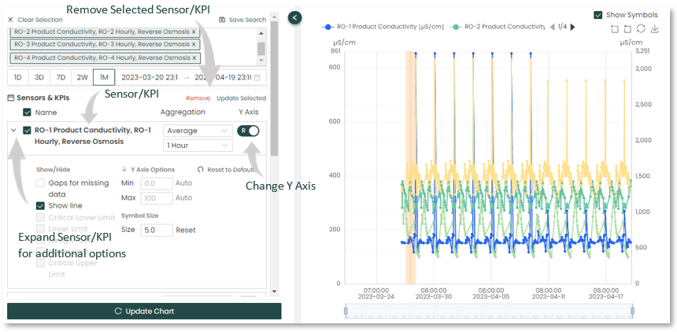
Task: Click the chart refresh icon
Action: coord(640,29)
